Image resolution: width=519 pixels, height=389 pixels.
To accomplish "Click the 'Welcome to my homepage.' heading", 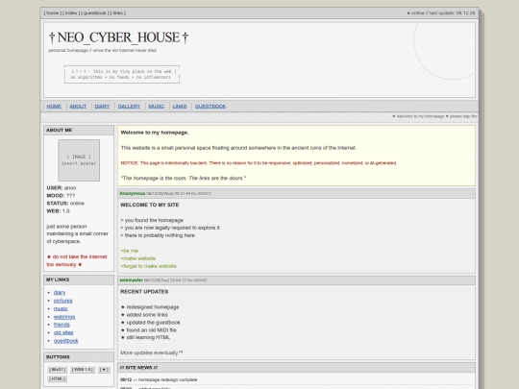I will pyautogui.click(x=155, y=133).
